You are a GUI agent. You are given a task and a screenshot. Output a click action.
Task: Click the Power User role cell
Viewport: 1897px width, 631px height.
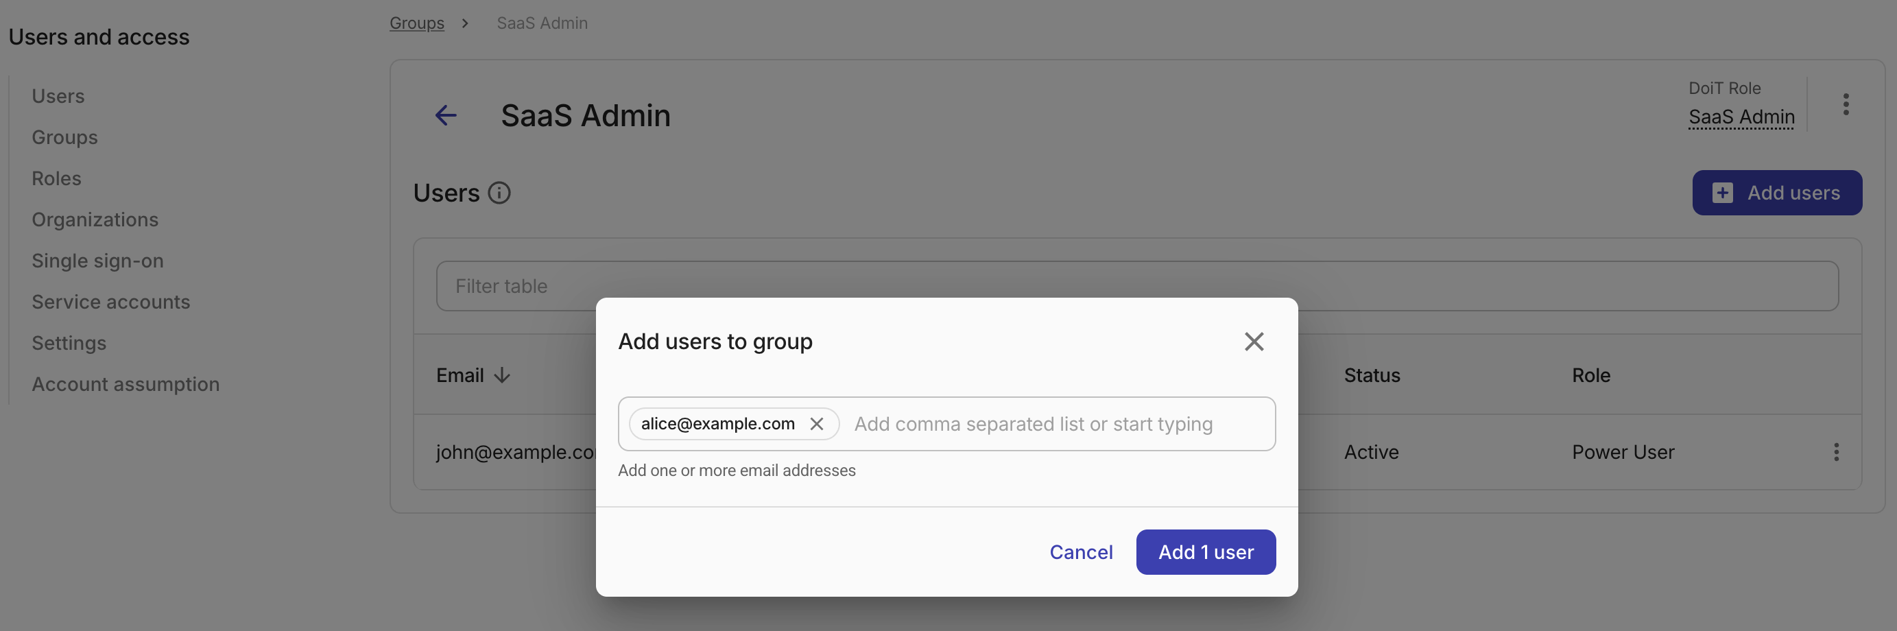1623,452
